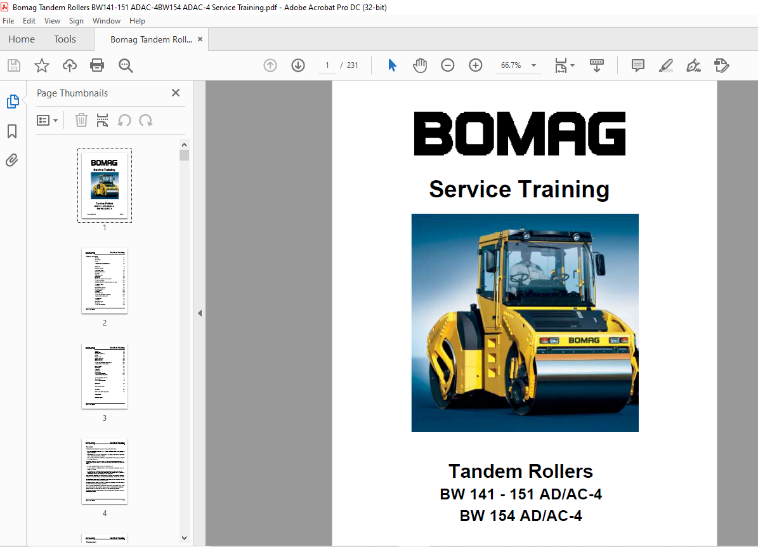Click the 'Page Thumbnails' panel title
The height and width of the screenshot is (547, 758).
click(x=72, y=93)
